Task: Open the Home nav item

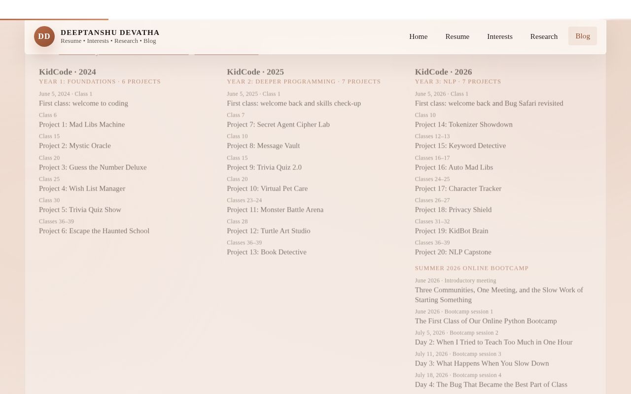Action: 419,36
